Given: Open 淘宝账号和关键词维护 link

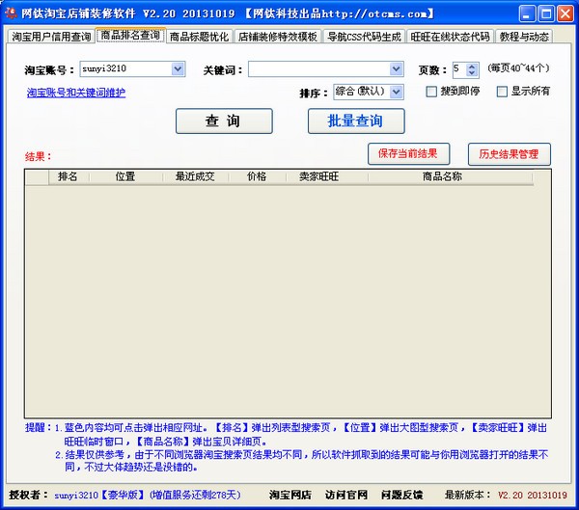Looking at the screenshot, I should [x=76, y=93].
